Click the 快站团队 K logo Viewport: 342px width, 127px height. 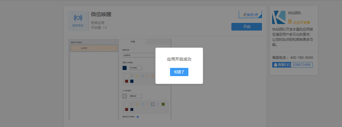pyautogui.click(x=279, y=18)
